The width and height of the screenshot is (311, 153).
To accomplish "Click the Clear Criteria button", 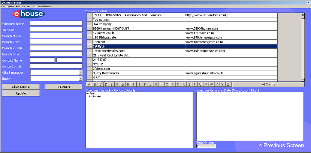I will point(21,87).
